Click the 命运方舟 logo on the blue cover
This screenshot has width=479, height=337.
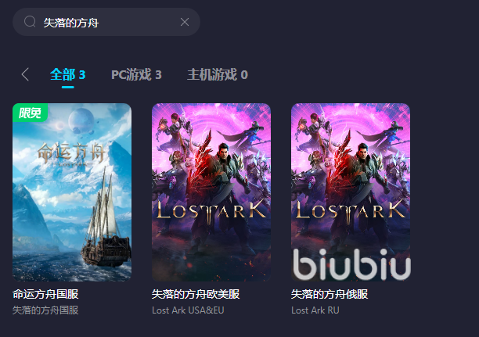click(x=72, y=153)
